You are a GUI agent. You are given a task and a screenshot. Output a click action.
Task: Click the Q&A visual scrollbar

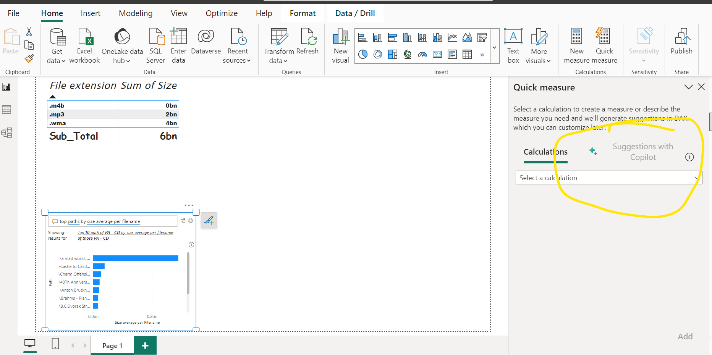188,273
